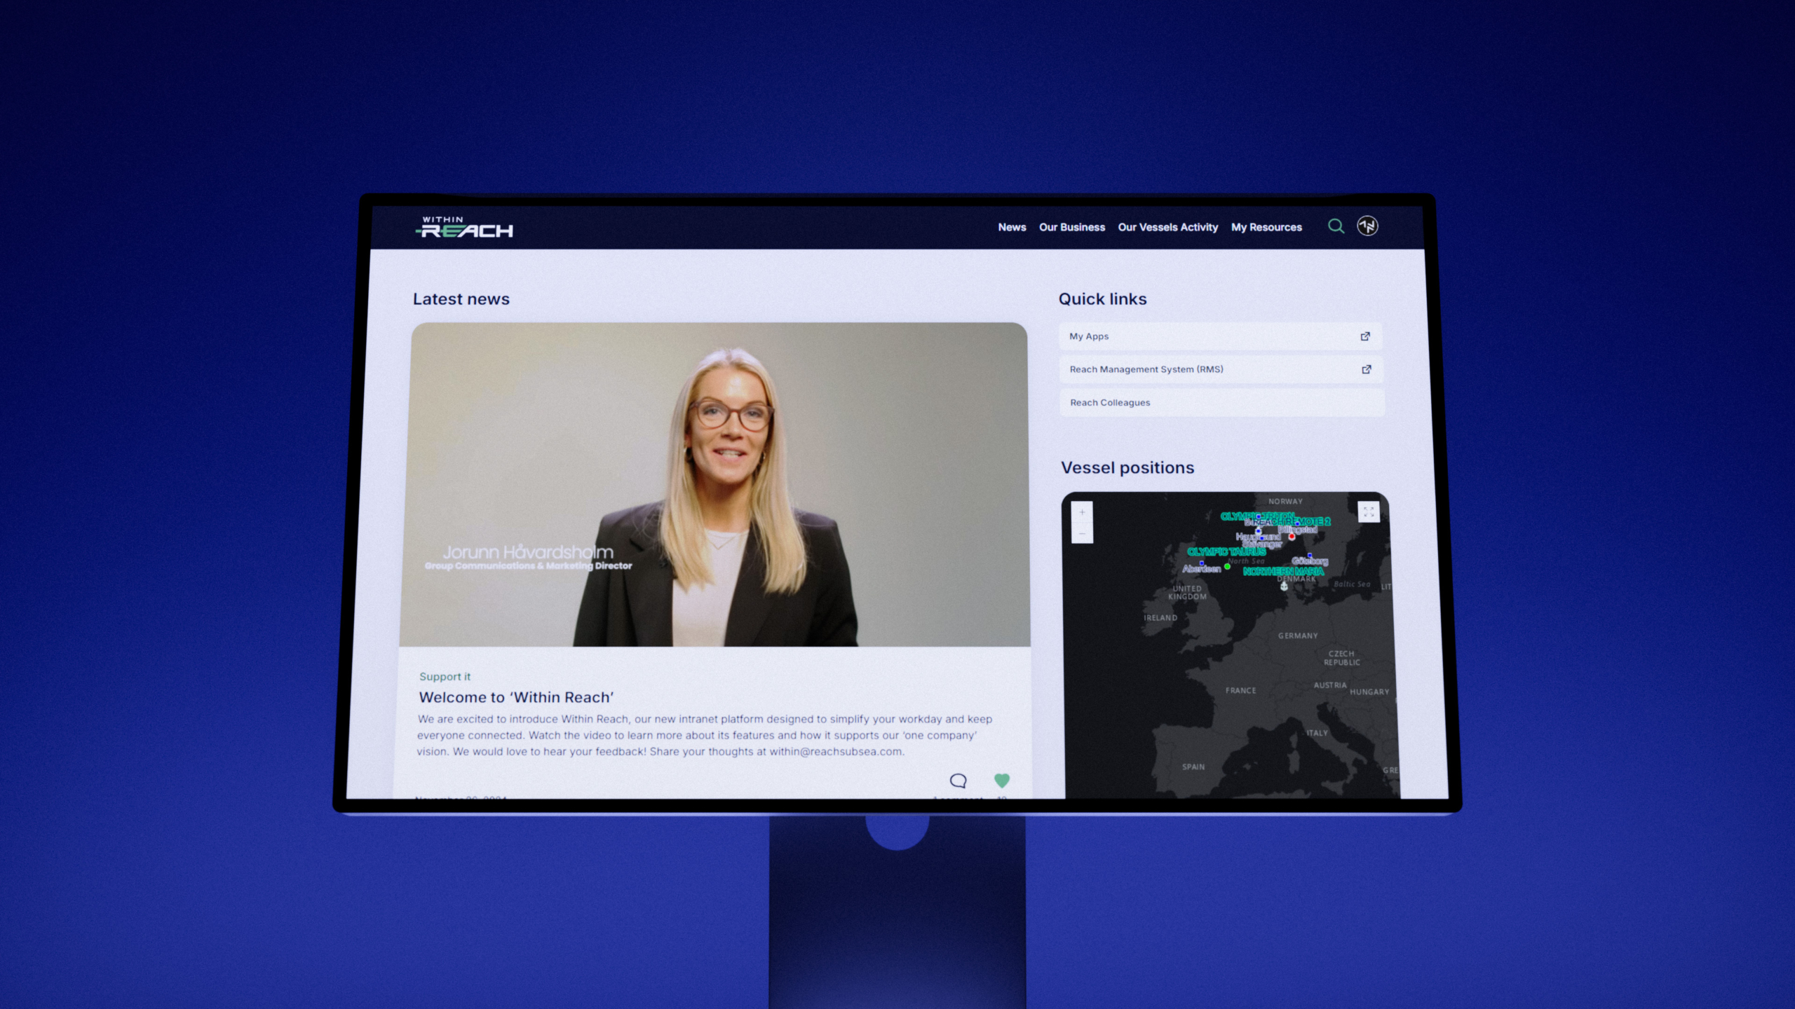Select the green marker near Aberdeen
The image size is (1795, 1009).
tap(1227, 567)
